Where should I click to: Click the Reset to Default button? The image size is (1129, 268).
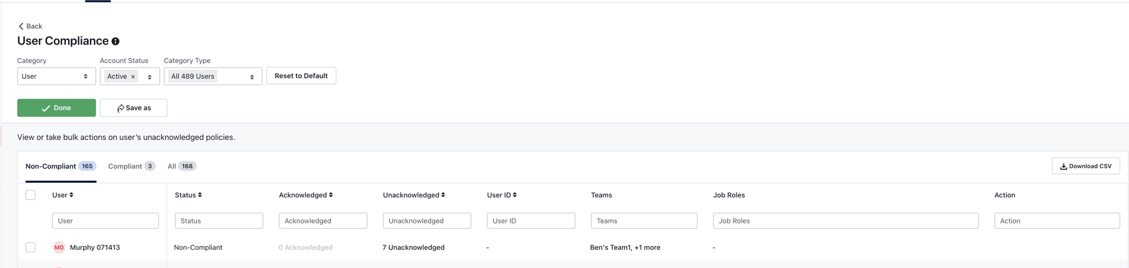[x=301, y=76]
